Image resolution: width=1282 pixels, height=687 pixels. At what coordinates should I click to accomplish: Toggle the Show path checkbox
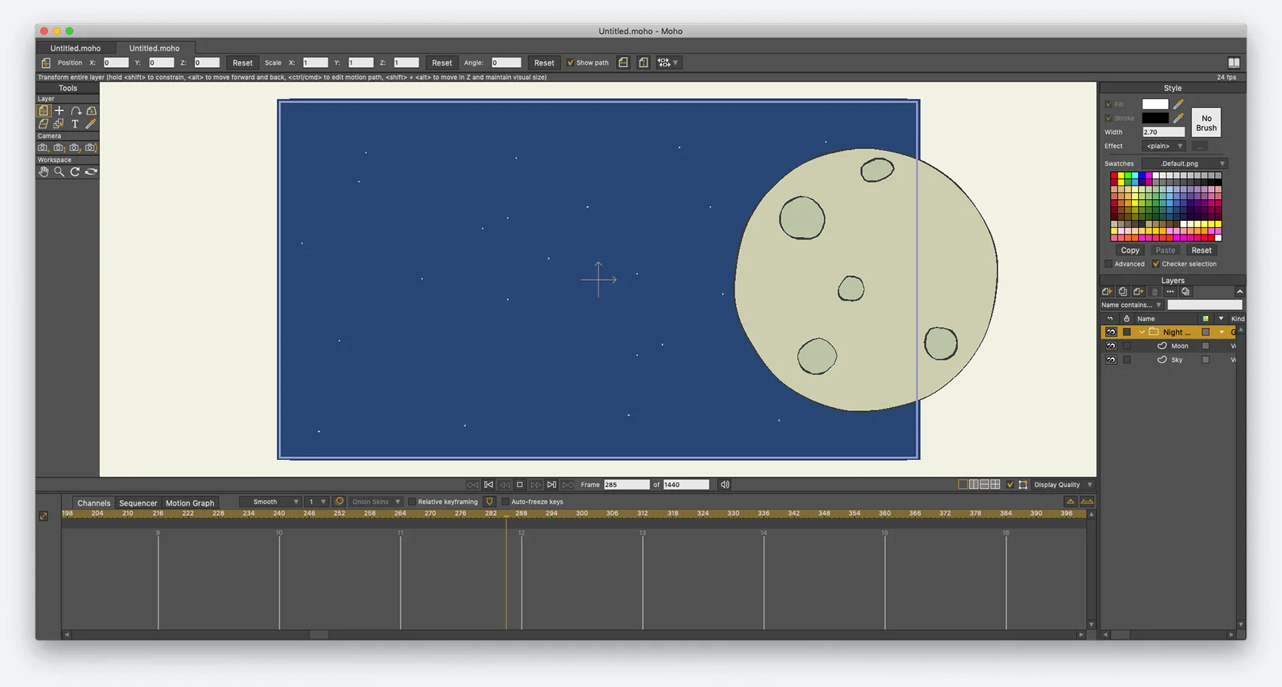[x=570, y=63]
